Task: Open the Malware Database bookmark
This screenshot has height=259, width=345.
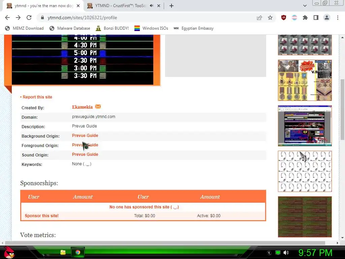Action: (70, 28)
